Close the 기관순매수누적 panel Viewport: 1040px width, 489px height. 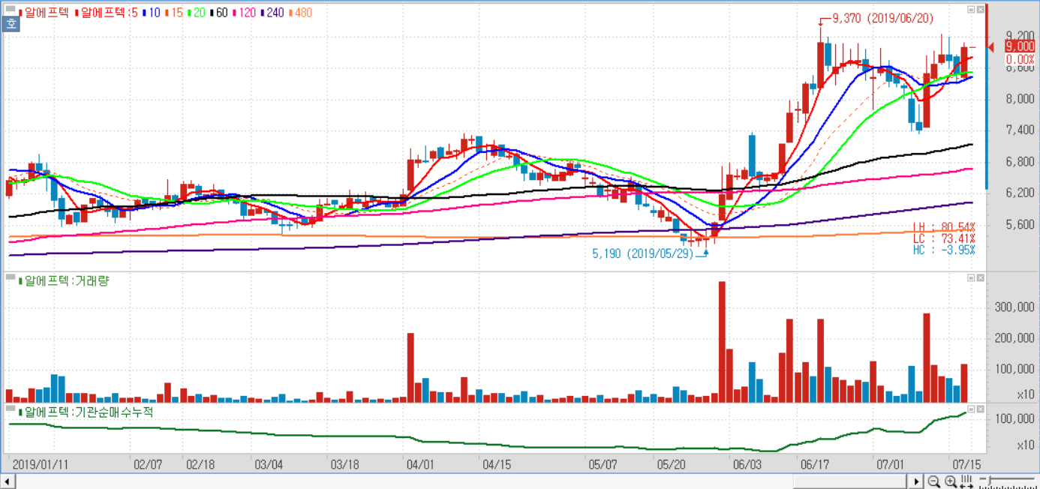(981, 409)
